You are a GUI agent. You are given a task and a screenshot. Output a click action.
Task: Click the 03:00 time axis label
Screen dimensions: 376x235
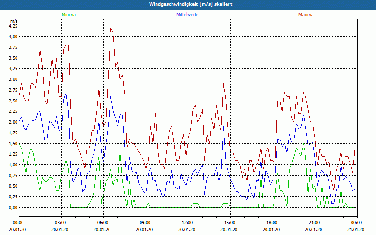(x=61, y=223)
